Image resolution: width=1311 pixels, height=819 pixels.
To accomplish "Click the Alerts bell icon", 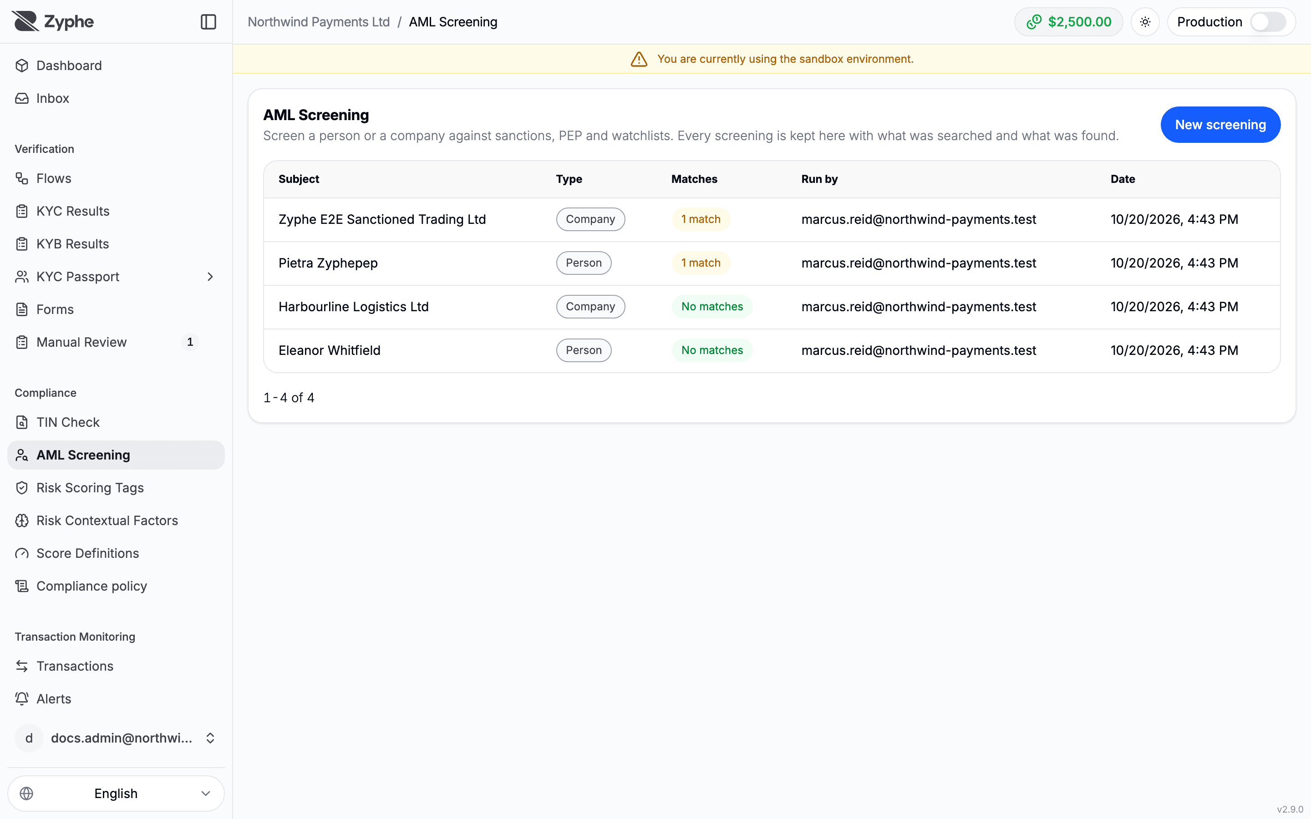I will [x=22, y=699].
